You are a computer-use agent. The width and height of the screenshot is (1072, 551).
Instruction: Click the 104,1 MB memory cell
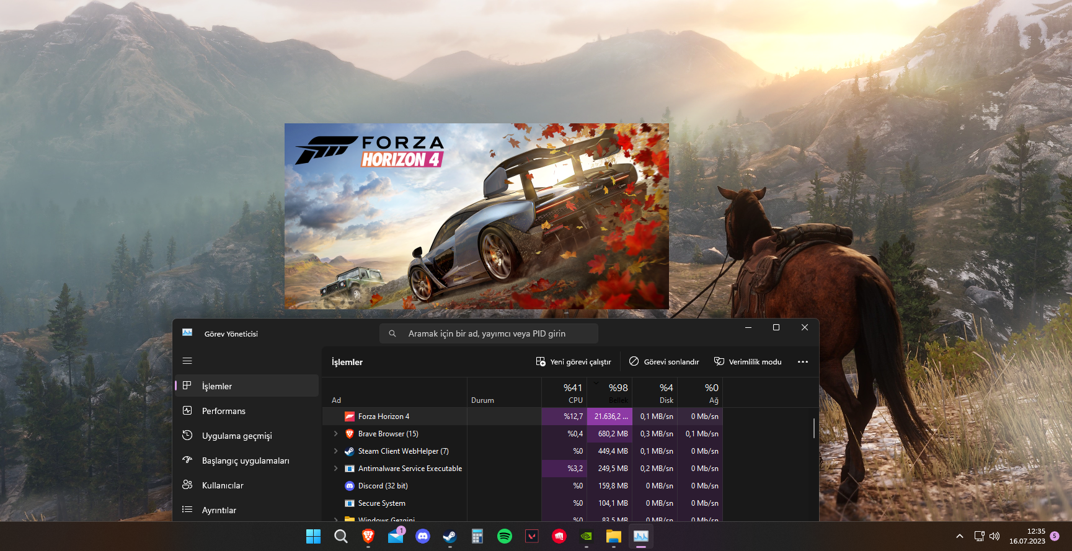click(609, 503)
